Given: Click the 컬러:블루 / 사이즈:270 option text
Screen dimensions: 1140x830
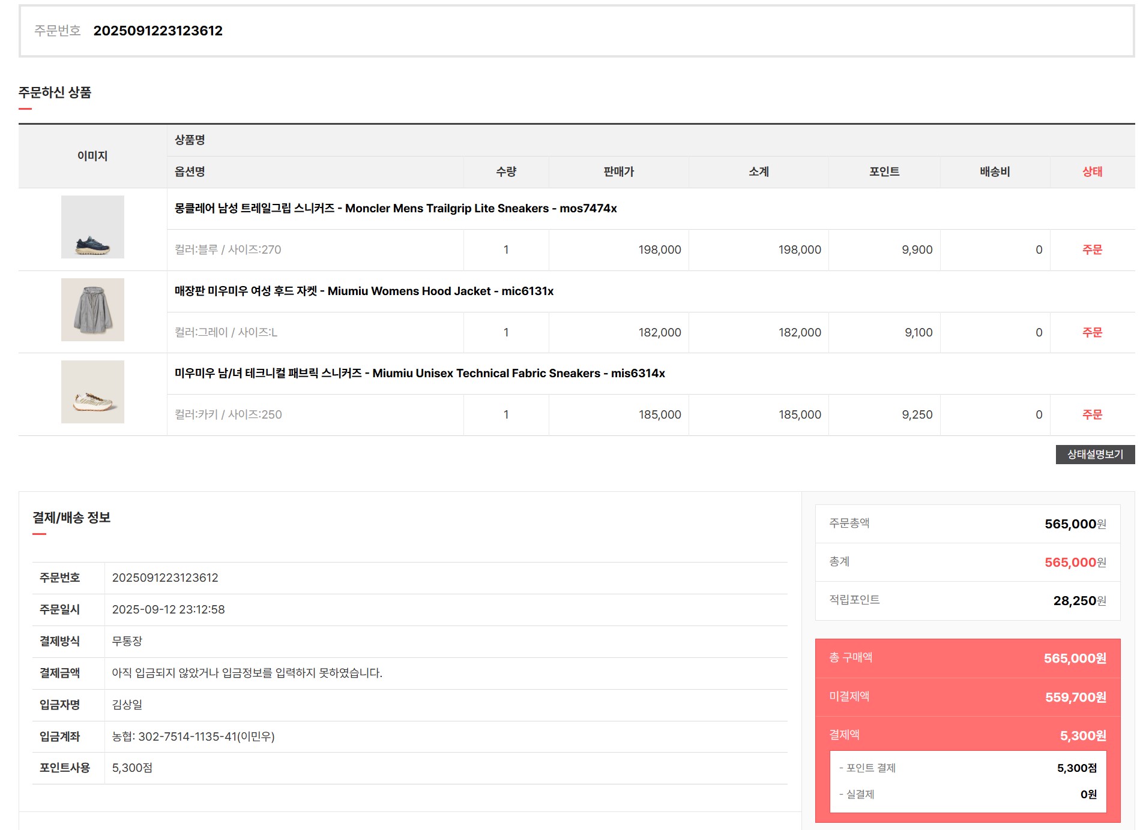Looking at the screenshot, I should pyautogui.click(x=228, y=250).
